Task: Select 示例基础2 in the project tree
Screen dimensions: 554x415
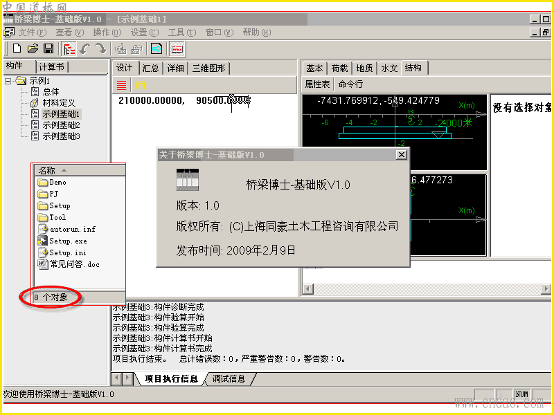Action: [61, 125]
